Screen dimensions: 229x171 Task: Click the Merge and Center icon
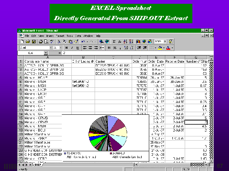tap(101, 47)
